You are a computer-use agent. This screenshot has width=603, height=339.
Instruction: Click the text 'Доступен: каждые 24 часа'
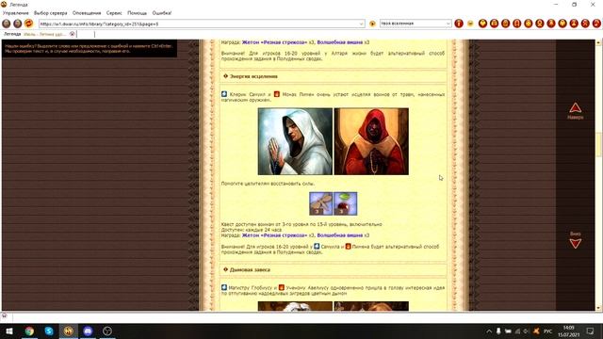252,230
